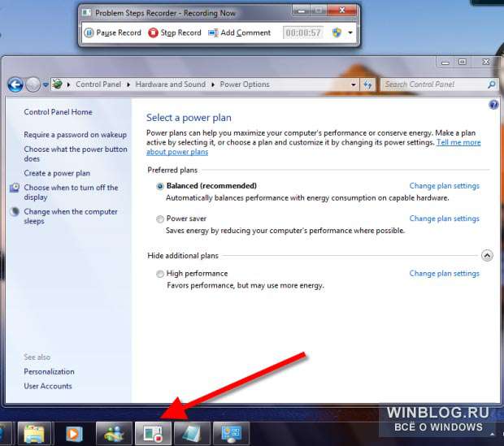The image size is (504, 446).
Task: Click the shield icon in Problem Steps Recorder
Action: coord(337,32)
